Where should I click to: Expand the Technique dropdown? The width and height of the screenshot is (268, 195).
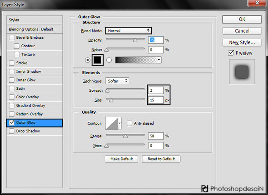tap(117, 81)
